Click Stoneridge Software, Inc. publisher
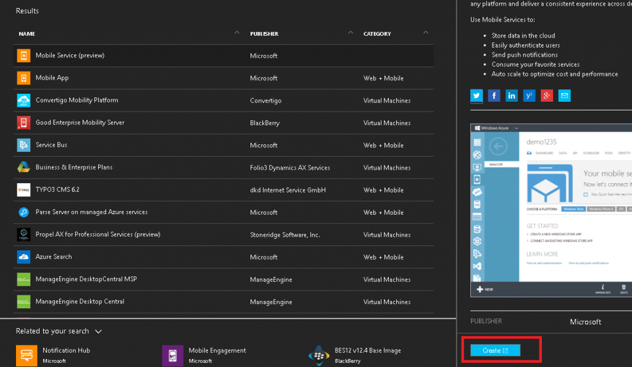 [285, 235]
